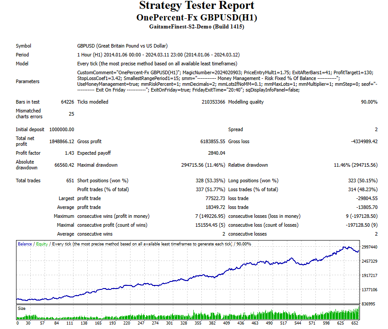Click the peak of the balance curve
388x329 pixels.
(x=344, y=247)
